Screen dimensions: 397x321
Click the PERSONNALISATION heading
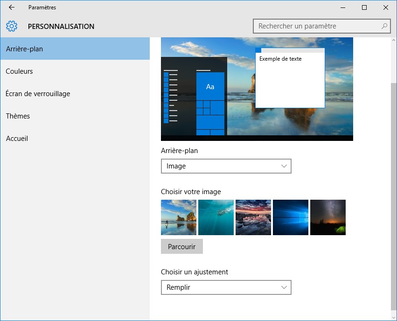(61, 26)
